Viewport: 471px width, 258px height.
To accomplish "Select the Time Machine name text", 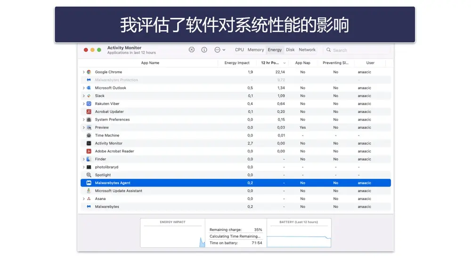I will pos(107,136).
